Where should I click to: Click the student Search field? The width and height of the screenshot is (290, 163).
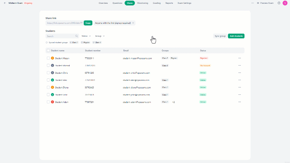click(x=62, y=36)
